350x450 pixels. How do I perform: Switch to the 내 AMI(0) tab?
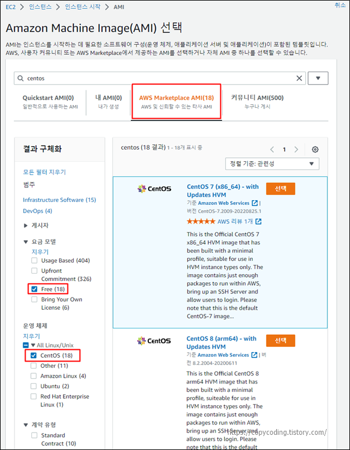(108, 102)
